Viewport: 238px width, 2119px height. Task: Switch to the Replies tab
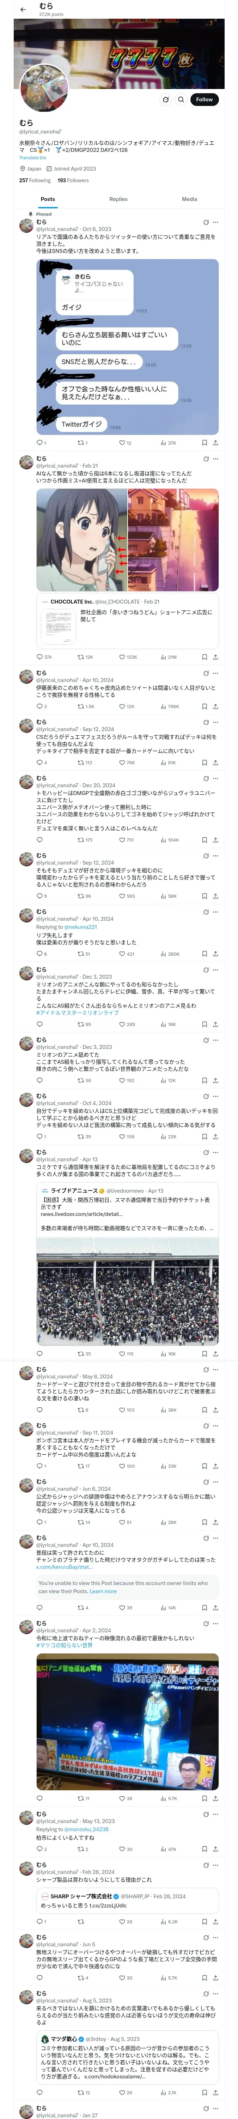118,199
